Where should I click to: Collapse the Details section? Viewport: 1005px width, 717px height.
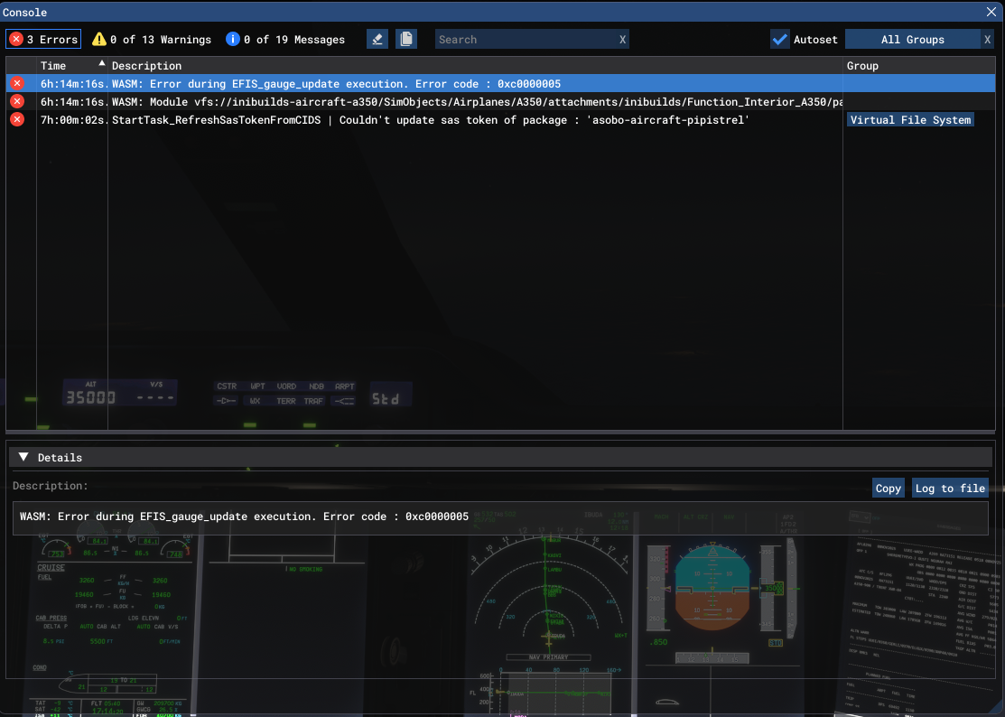(x=23, y=458)
